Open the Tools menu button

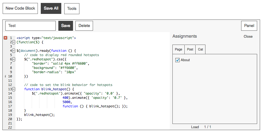click(x=72, y=9)
